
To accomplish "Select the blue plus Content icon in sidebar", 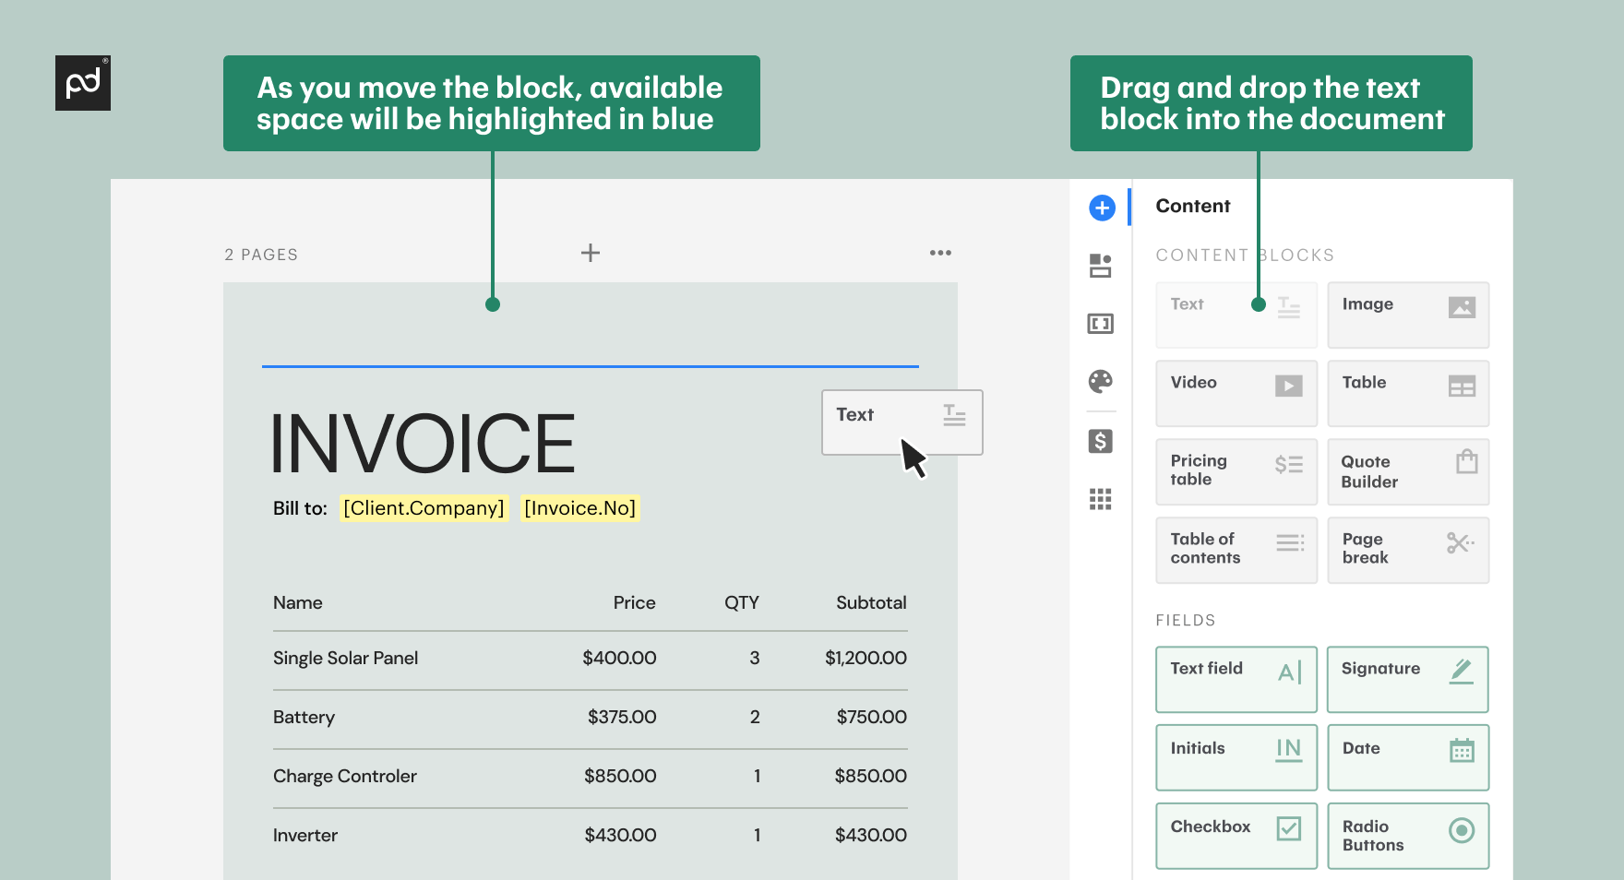I will 1101,208.
